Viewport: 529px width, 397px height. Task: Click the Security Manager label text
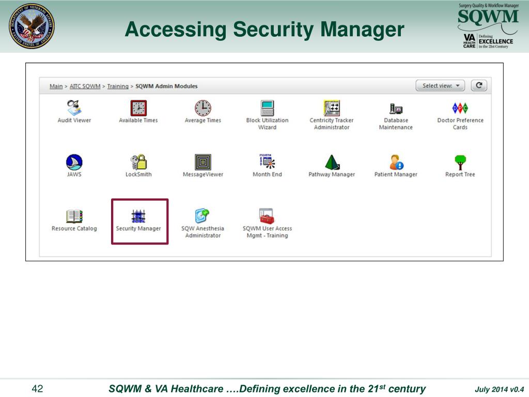pos(138,228)
